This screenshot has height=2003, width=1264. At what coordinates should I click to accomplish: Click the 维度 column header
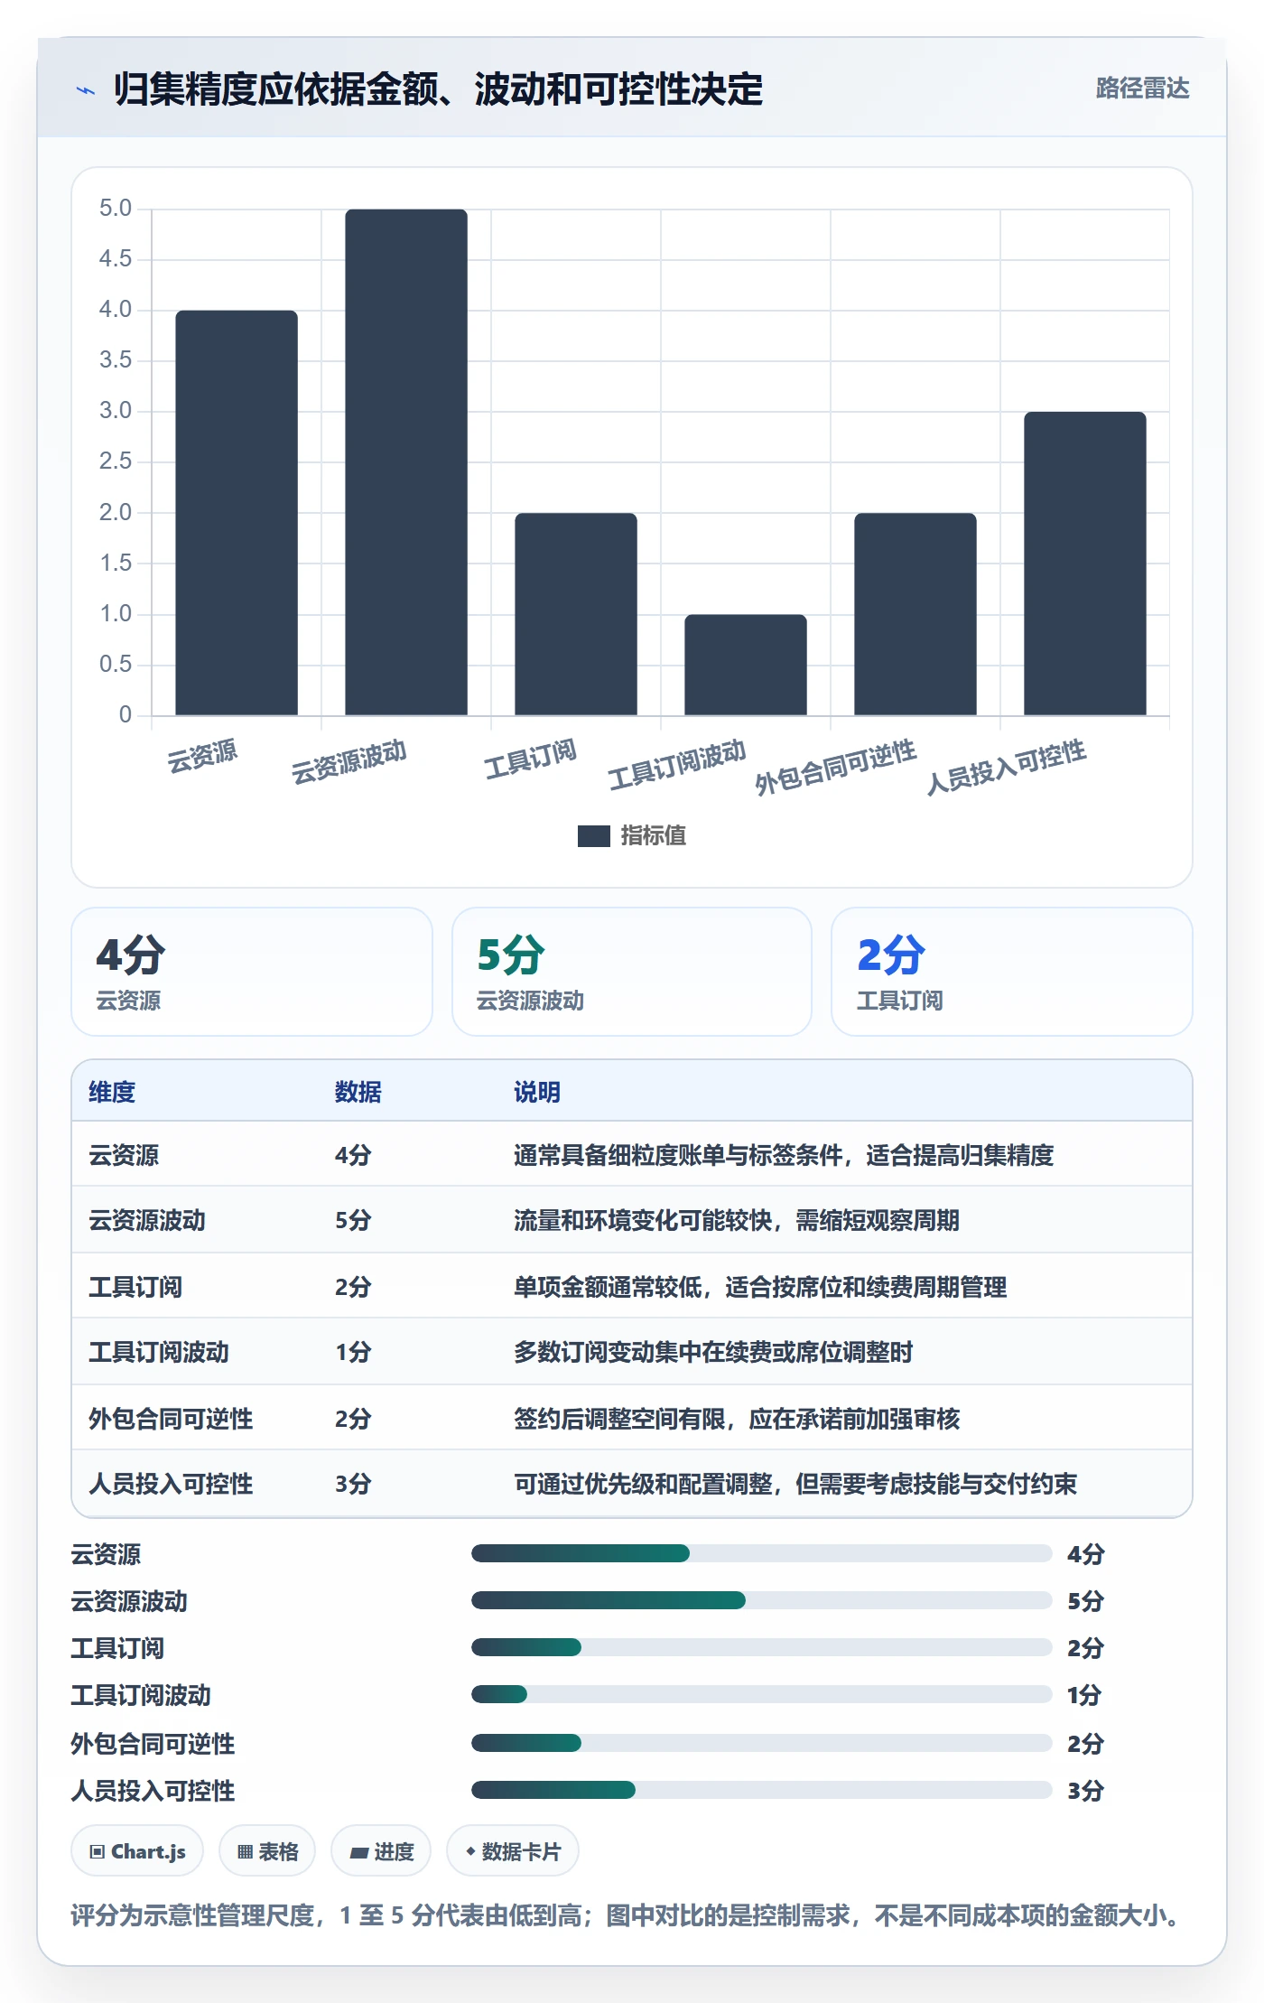[112, 1092]
